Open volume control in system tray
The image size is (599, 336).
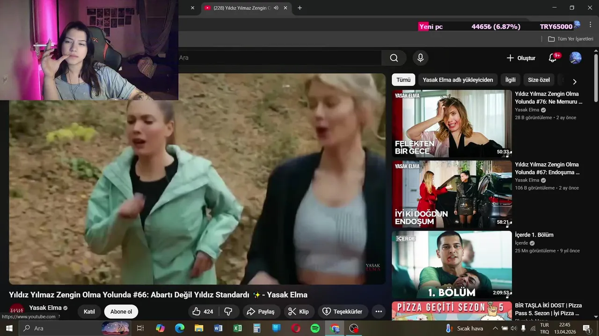coord(515,329)
